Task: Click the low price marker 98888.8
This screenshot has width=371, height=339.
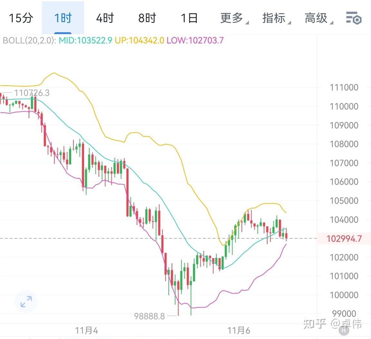Action: (150, 316)
